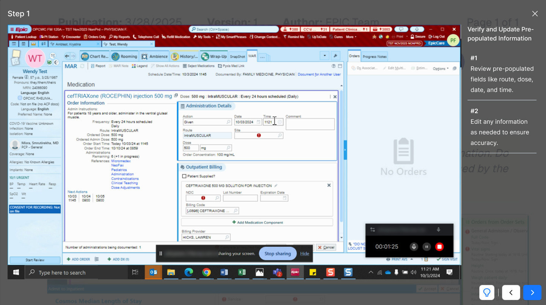Close the Test, Wendy patient tab
Image resolution: width=546 pixels, height=305 pixels.
pos(152,44)
